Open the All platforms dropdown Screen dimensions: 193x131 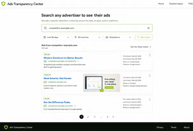[118, 37]
